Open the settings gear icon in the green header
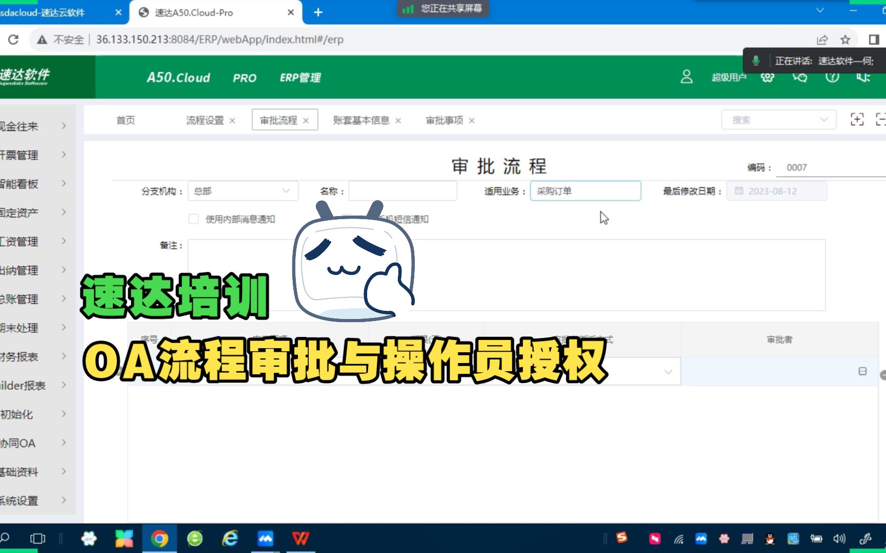Screen dimensions: 886x553 point(768,77)
